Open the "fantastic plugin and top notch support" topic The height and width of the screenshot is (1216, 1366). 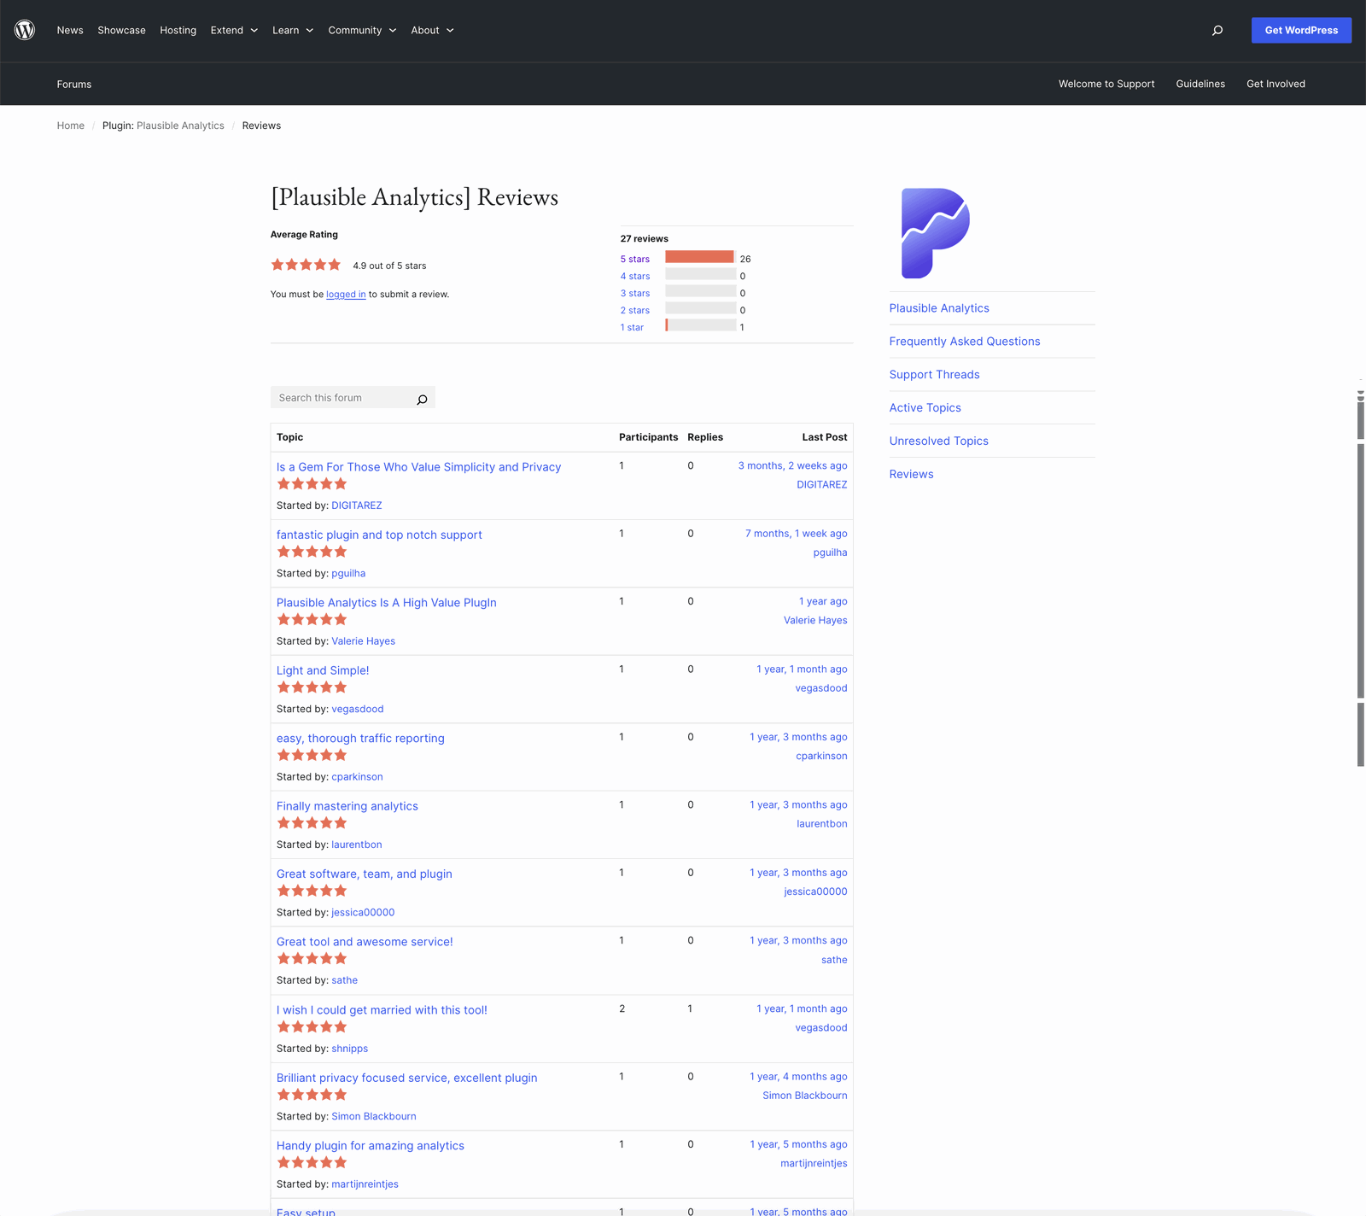click(379, 535)
